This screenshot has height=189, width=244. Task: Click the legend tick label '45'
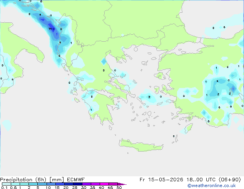(x=110, y=187)
